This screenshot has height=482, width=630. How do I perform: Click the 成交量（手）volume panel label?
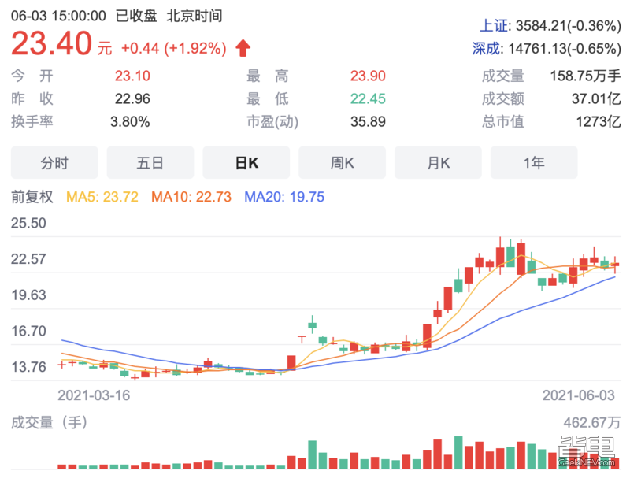point(49,423)
